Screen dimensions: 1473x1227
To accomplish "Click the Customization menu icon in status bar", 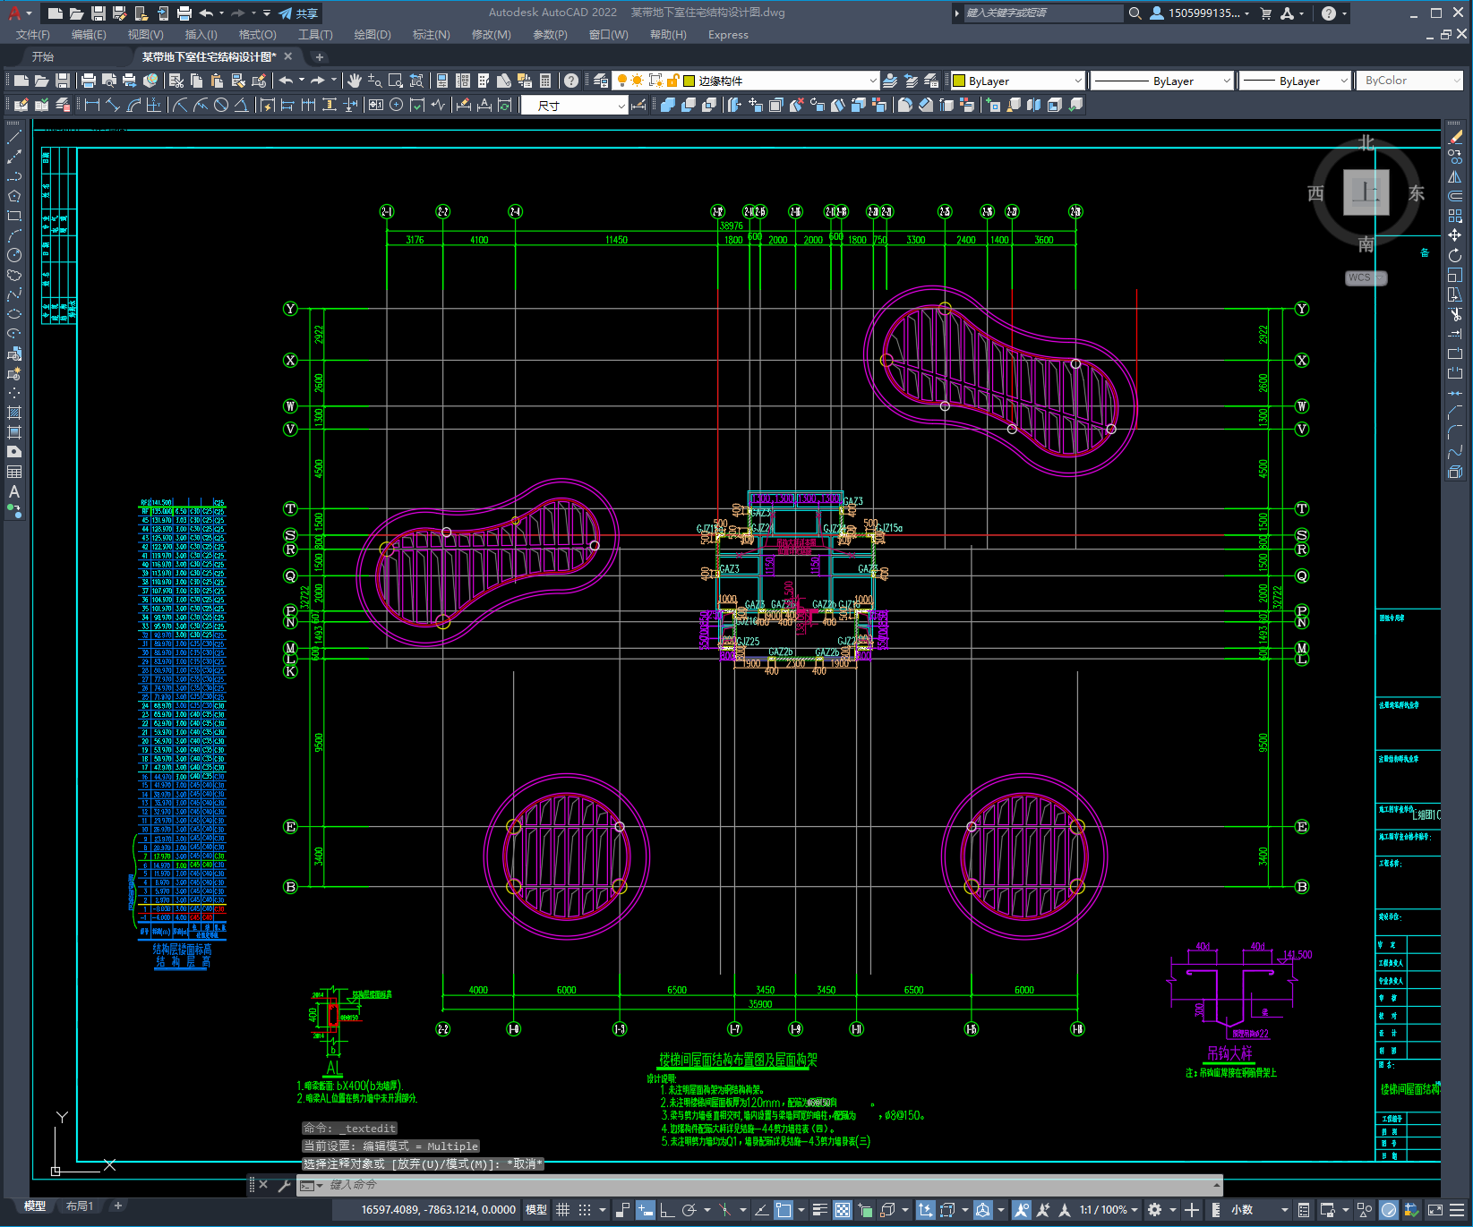I will [x=1457, y=1210].
